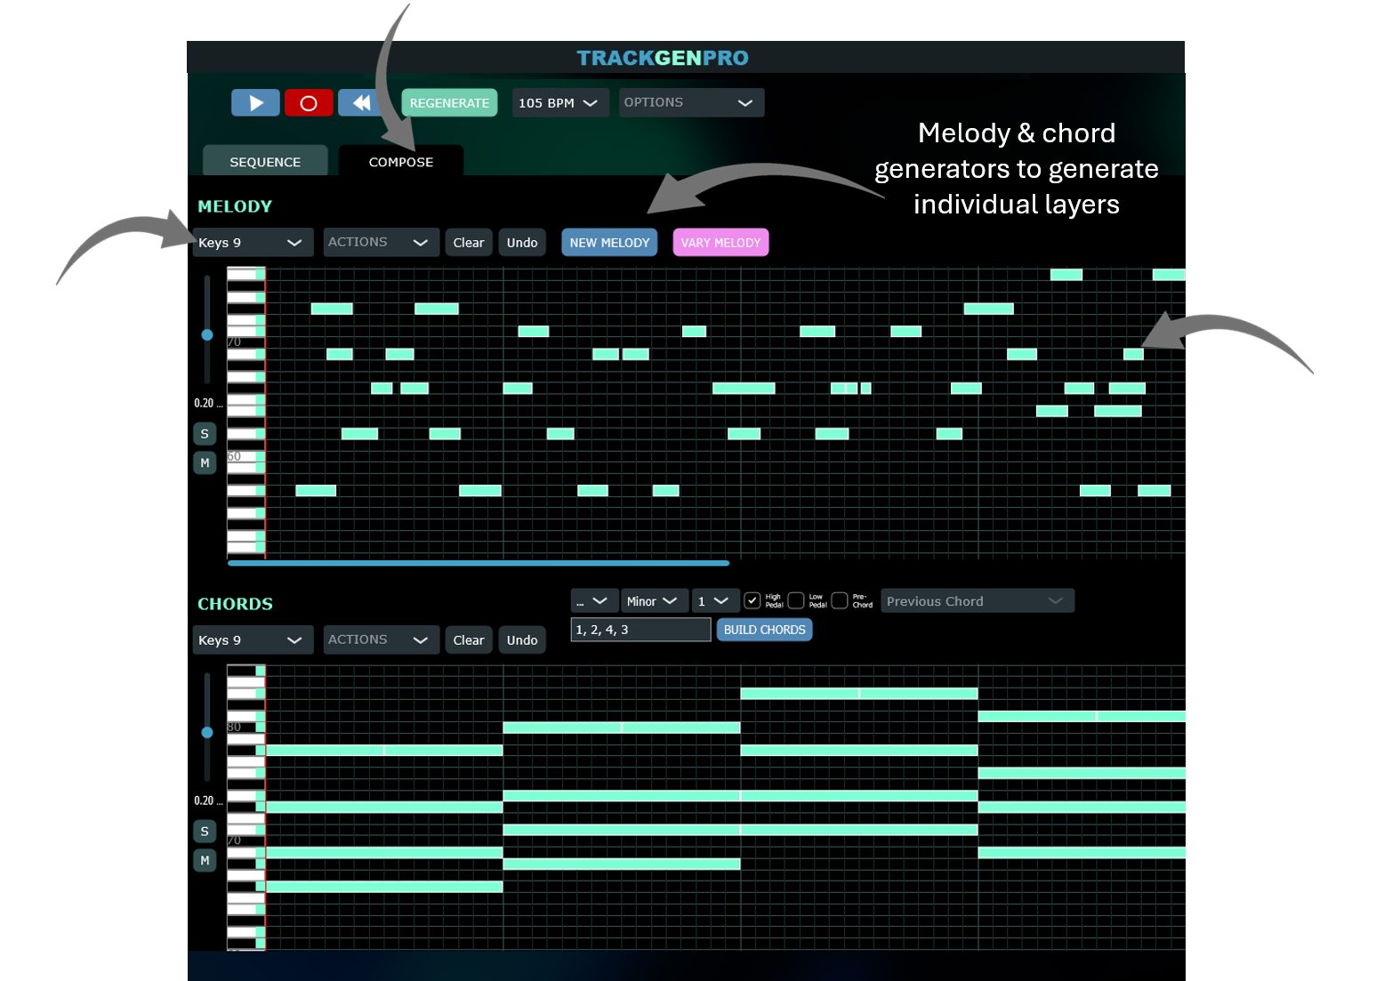
Task: Start playback with the play button
Action: tap(255, 103)
